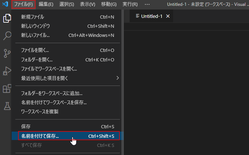This screenshot has width=249, height=155.
Task: Choose すべて保存 menu entry
Action: (68, 145)
